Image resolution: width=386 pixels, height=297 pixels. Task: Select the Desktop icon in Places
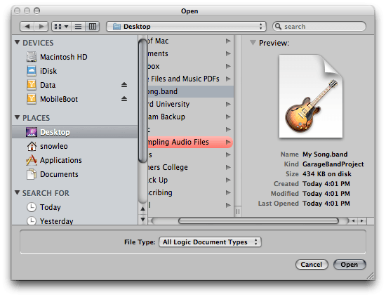[x=32, y=132]
